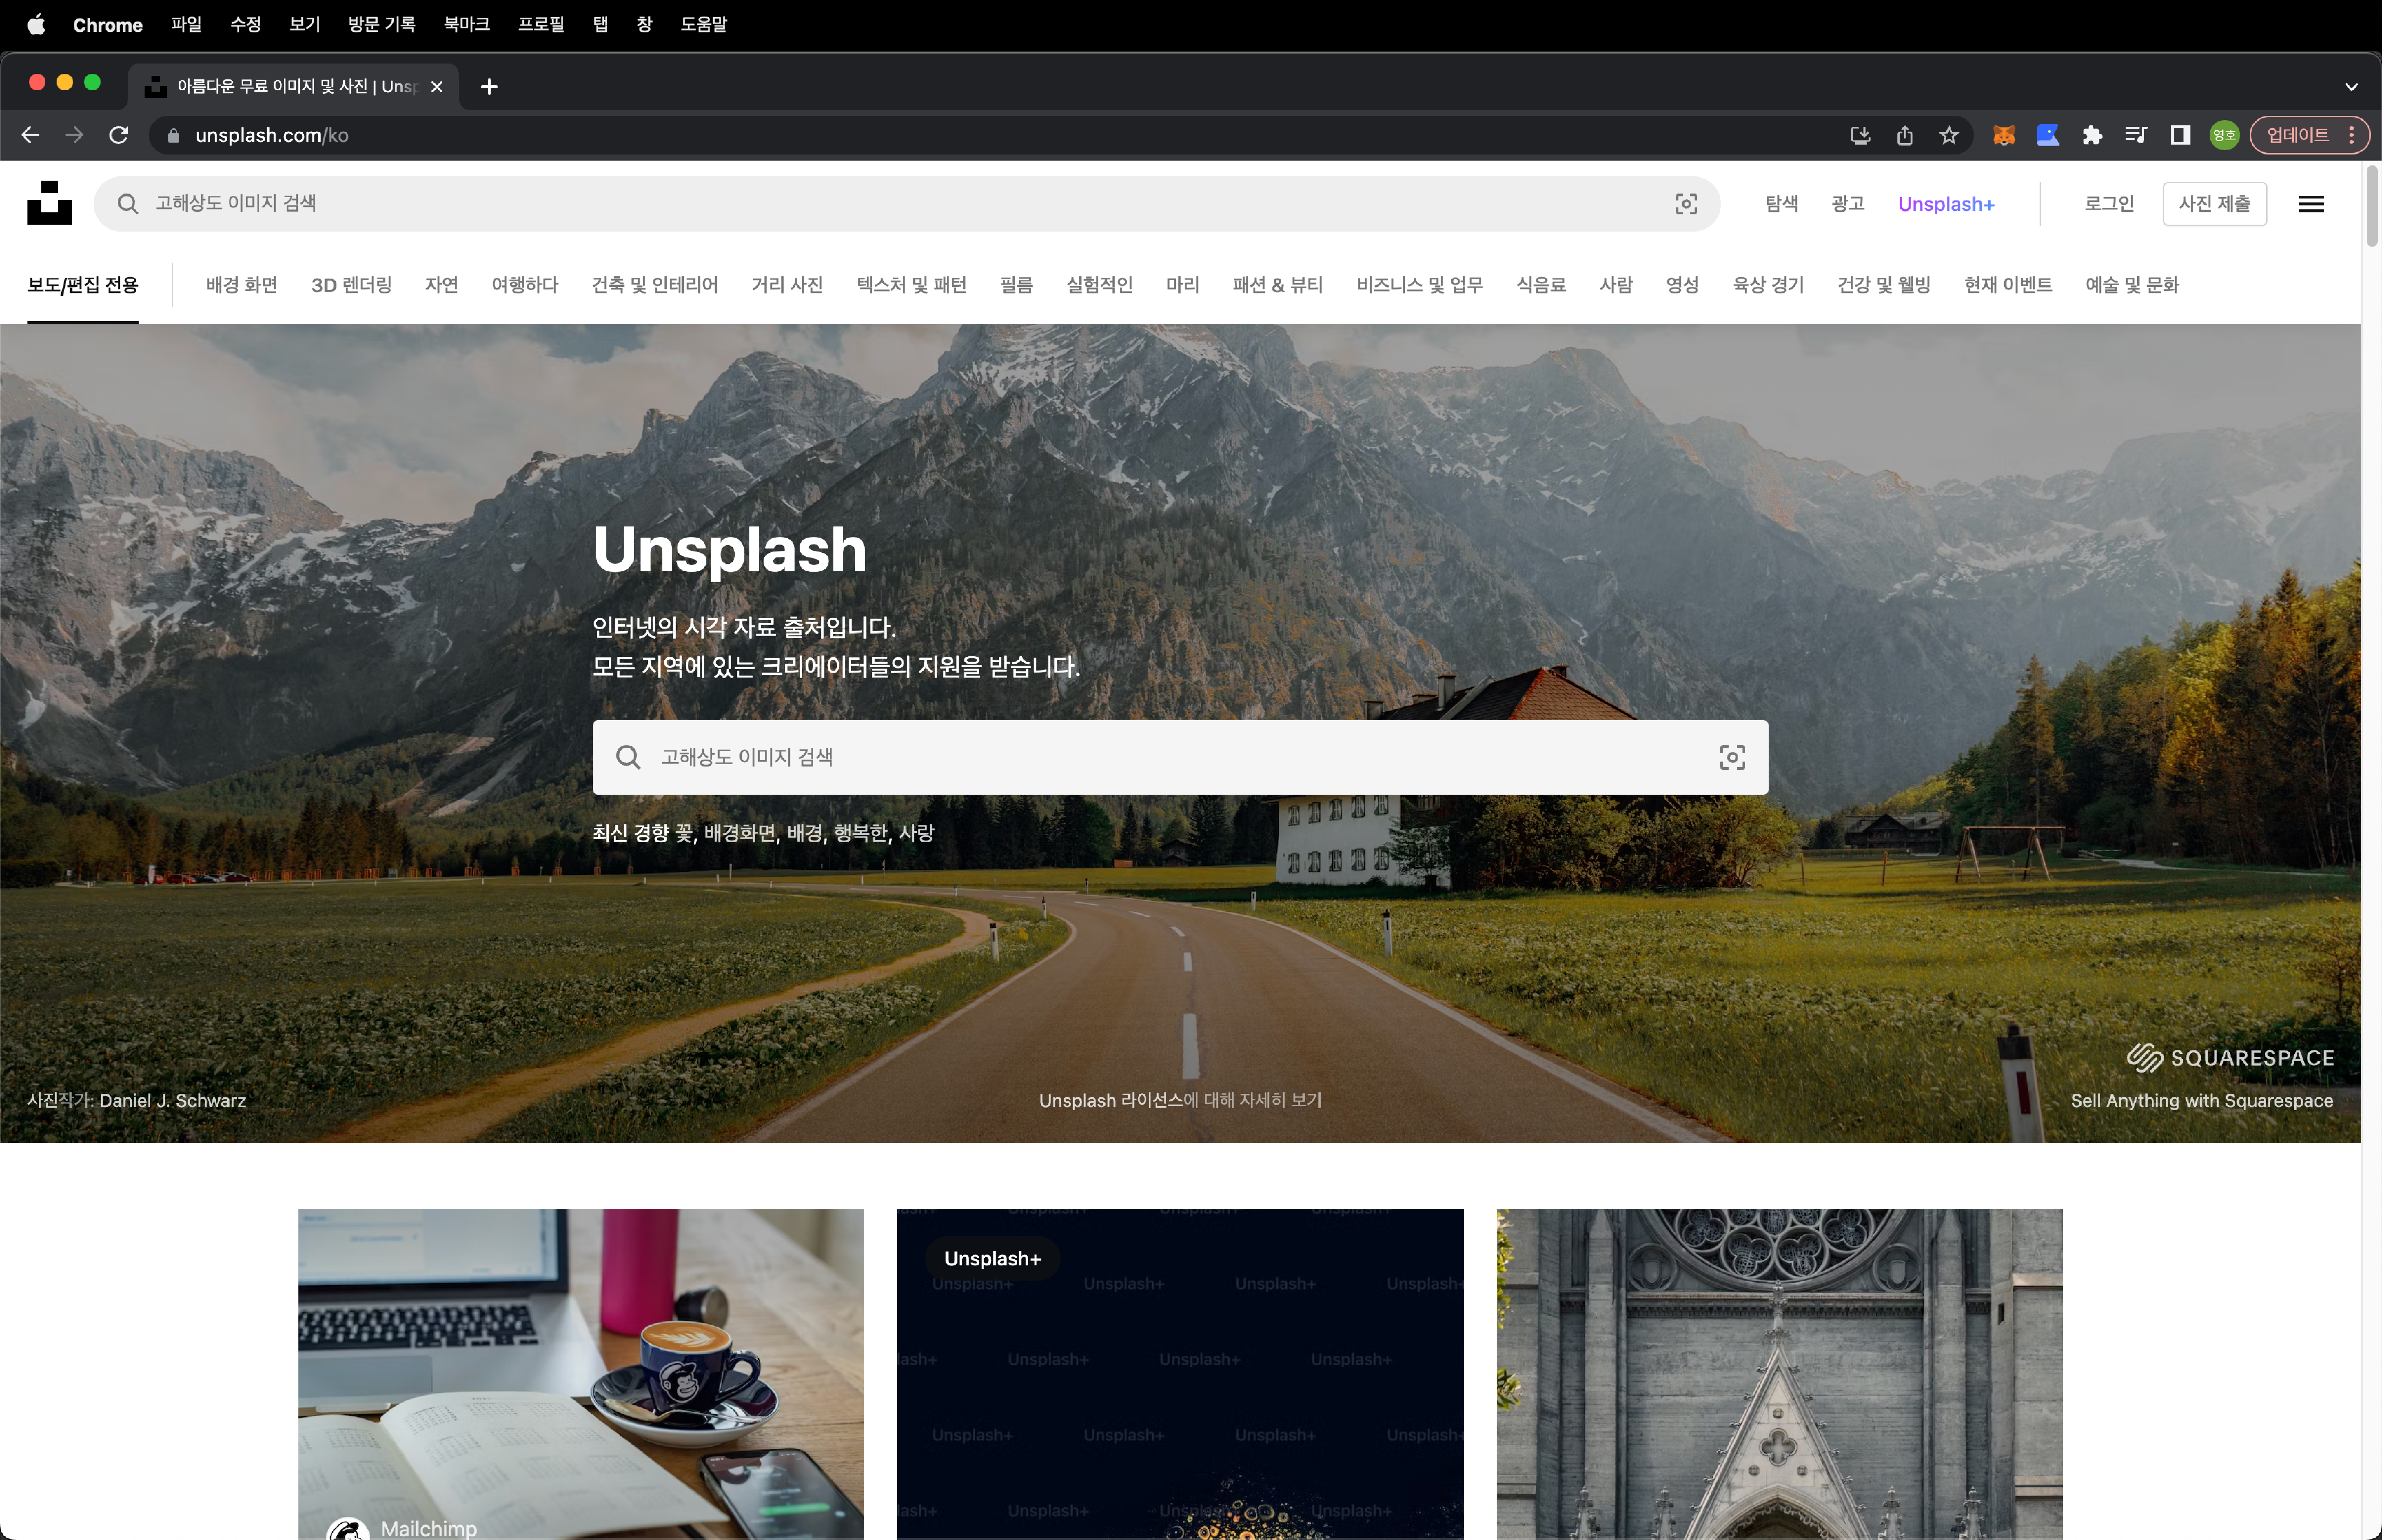Focus the hero 고해상도 이미지 검색 field
2382x1540 pixels.
(x=1180, y=757)
